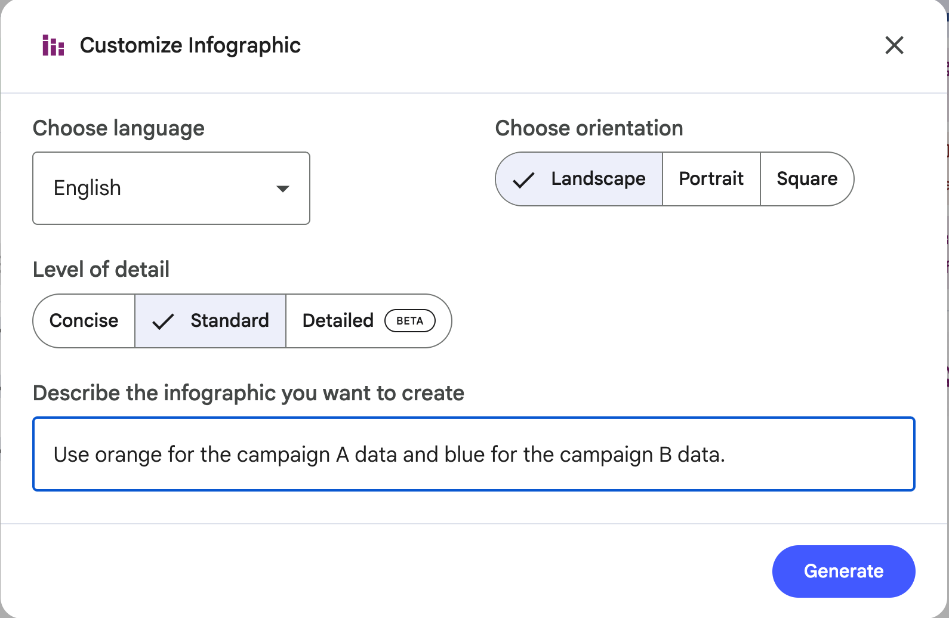Switch orientation to Portrait
Viewport: 949px width, 618px height.
[x=711, y=179]
